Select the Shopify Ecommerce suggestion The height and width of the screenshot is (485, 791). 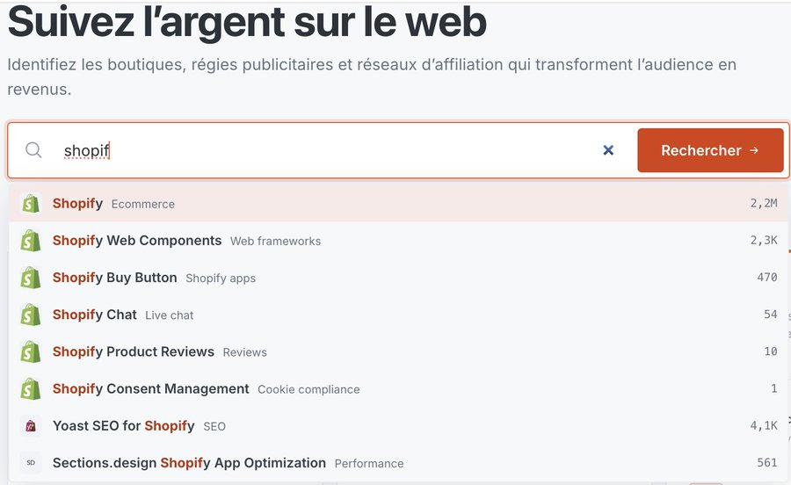(398, 204)
